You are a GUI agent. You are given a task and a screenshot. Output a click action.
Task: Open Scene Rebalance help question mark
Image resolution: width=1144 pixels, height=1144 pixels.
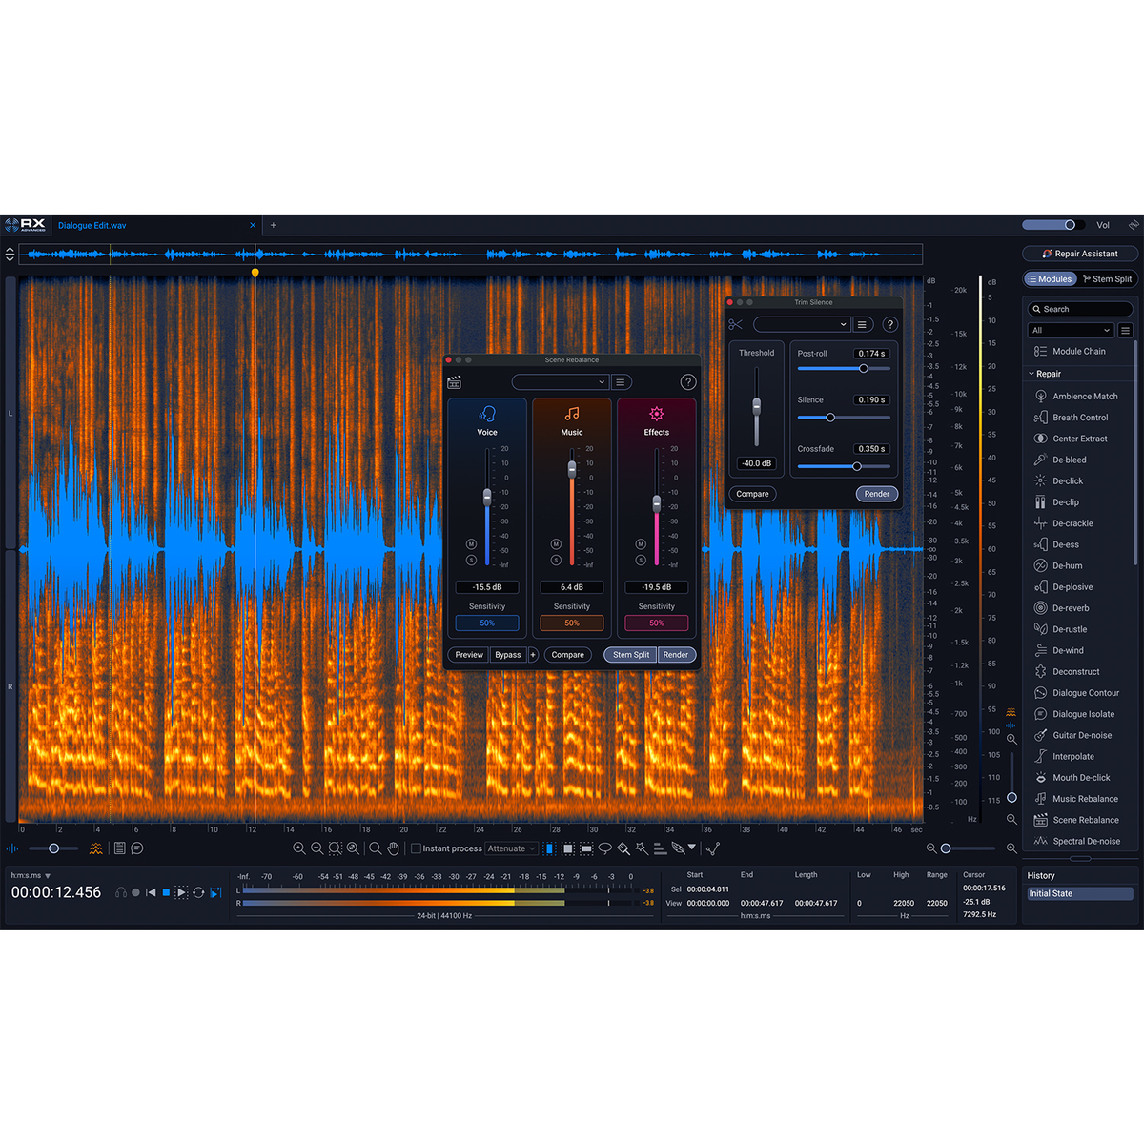[687, 382]
